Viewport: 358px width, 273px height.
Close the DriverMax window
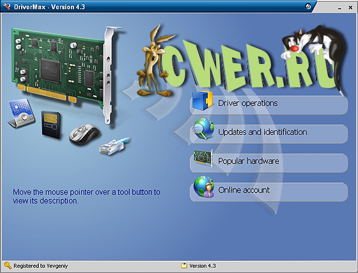point(350,8)
